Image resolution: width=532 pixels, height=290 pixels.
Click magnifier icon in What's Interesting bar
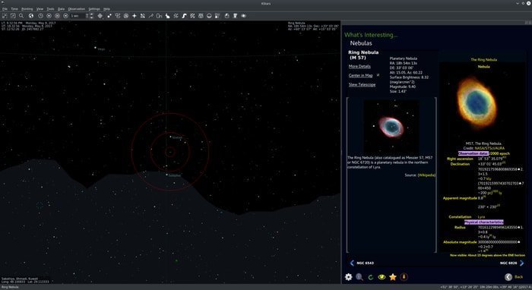[x=359, y=277]
